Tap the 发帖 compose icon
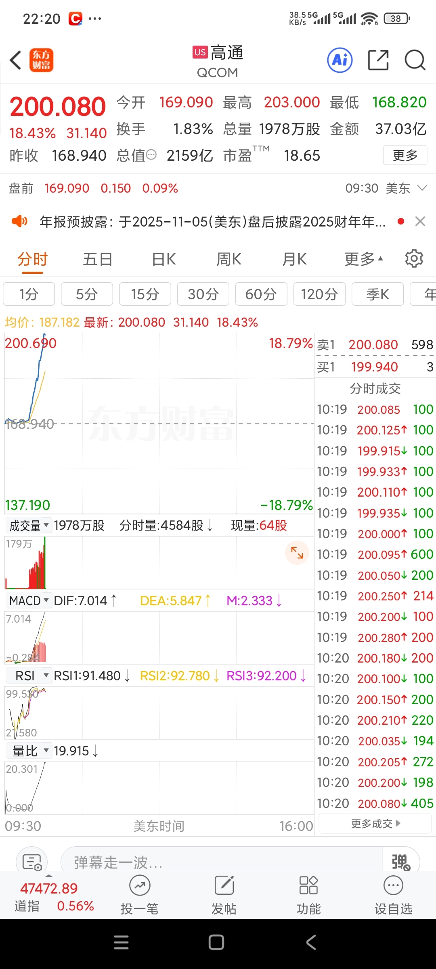The height and width of the screenshot is (969, 436). 224,886
